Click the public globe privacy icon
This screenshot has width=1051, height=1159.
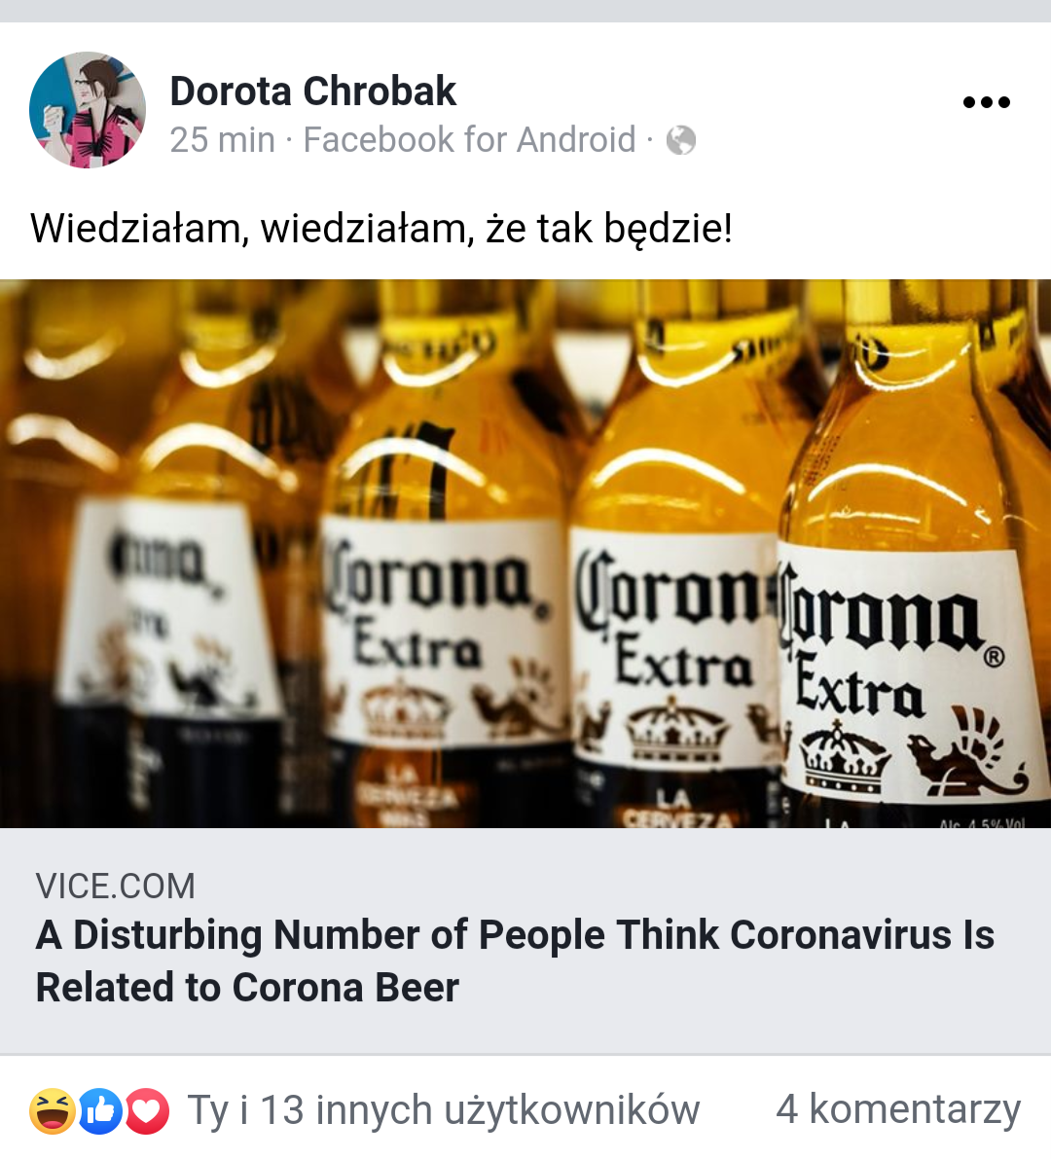[680, 140]
